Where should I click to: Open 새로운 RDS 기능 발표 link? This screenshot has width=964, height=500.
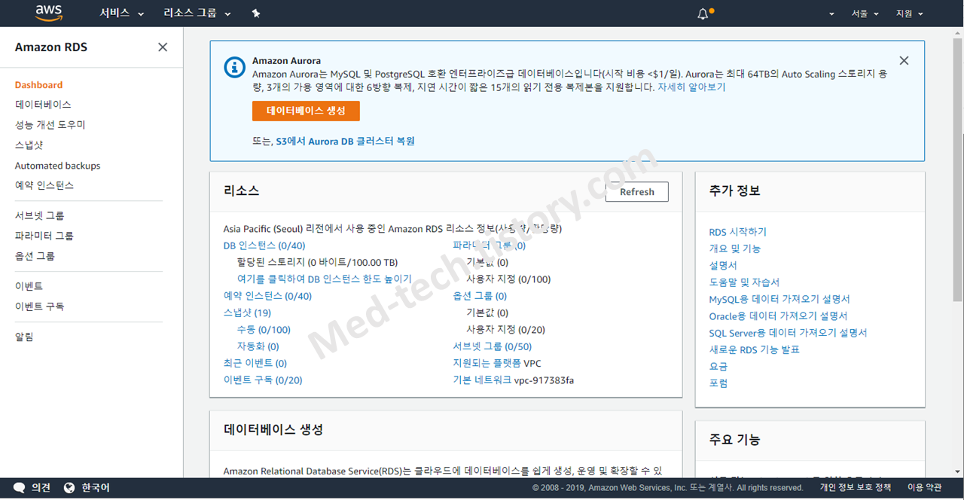tap(754, 349)
